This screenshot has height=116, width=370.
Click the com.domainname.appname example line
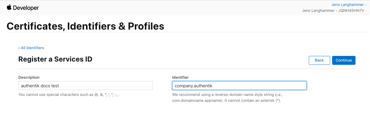tap(227, 100)
